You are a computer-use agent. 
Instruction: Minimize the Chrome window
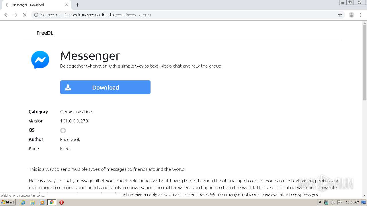[343, 3]
